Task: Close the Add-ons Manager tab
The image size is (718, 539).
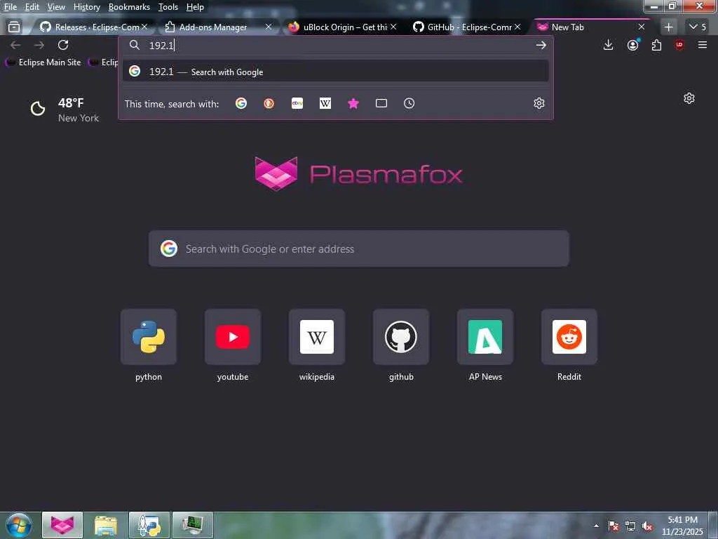Action: click(269, 27)
